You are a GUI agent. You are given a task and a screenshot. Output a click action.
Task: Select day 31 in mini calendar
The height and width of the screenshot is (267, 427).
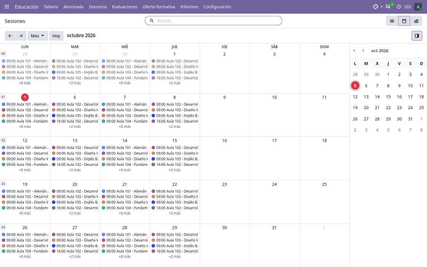tap(410, 119)
